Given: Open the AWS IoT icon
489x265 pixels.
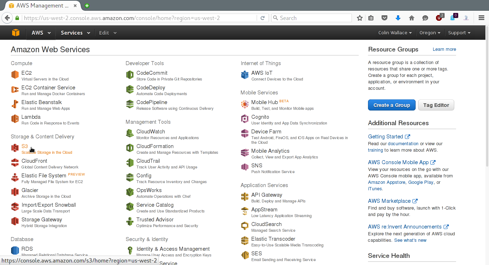Looking at the screenshot, I should pyautogui.click(x=245, y=74).
